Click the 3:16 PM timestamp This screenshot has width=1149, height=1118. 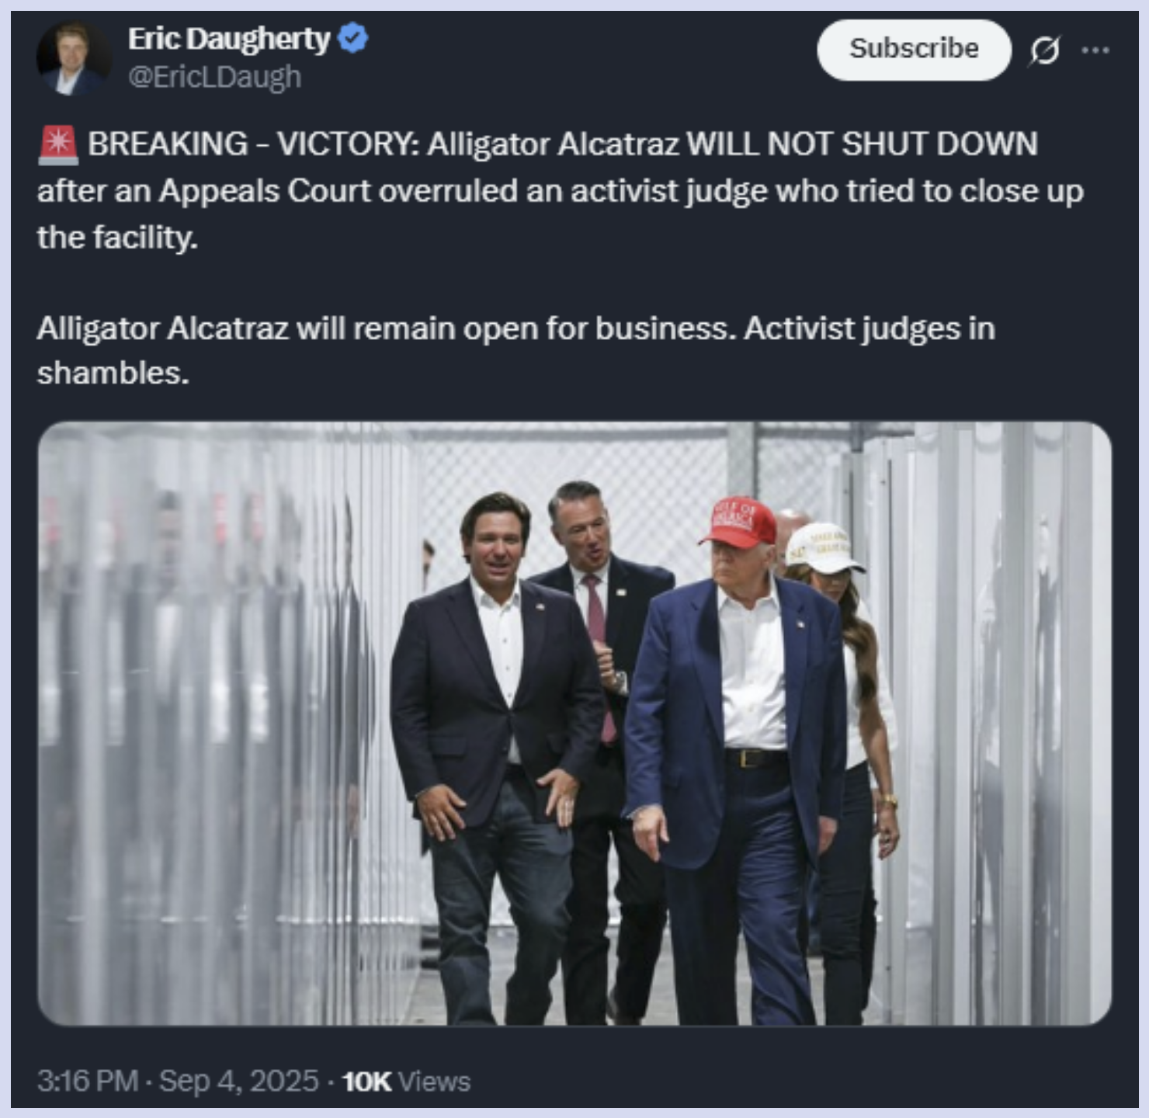click(x=87, y=1081)
